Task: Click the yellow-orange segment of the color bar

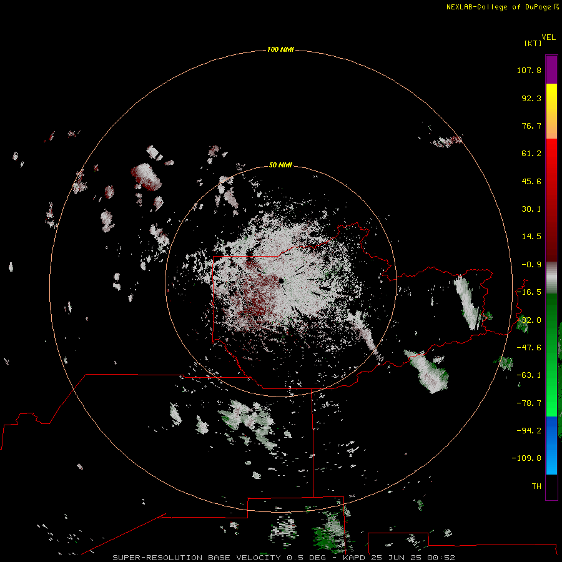Action: pyautogui.click(x=551, y=111)
